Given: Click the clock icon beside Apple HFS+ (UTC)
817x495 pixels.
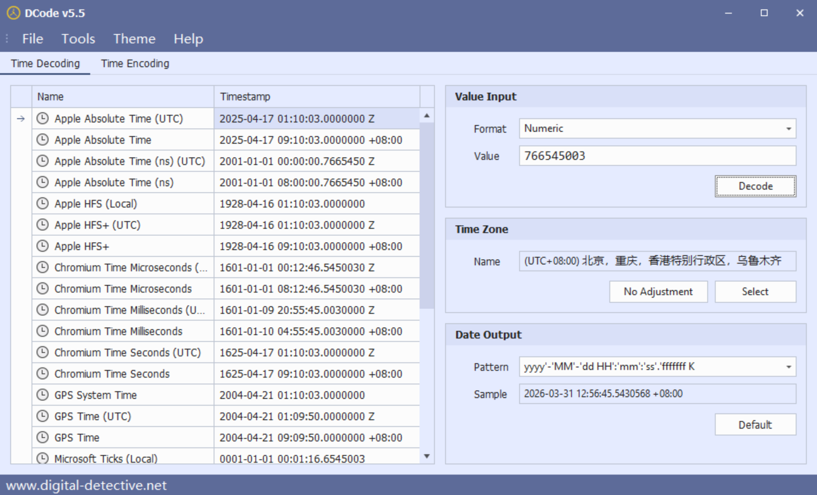Looking at the screenshot, I should pyautogui.click(x=43, y=225).
